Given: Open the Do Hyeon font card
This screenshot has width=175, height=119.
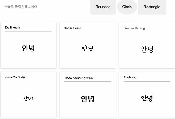Looking at the screenshot, I should [x=28, y=45].
